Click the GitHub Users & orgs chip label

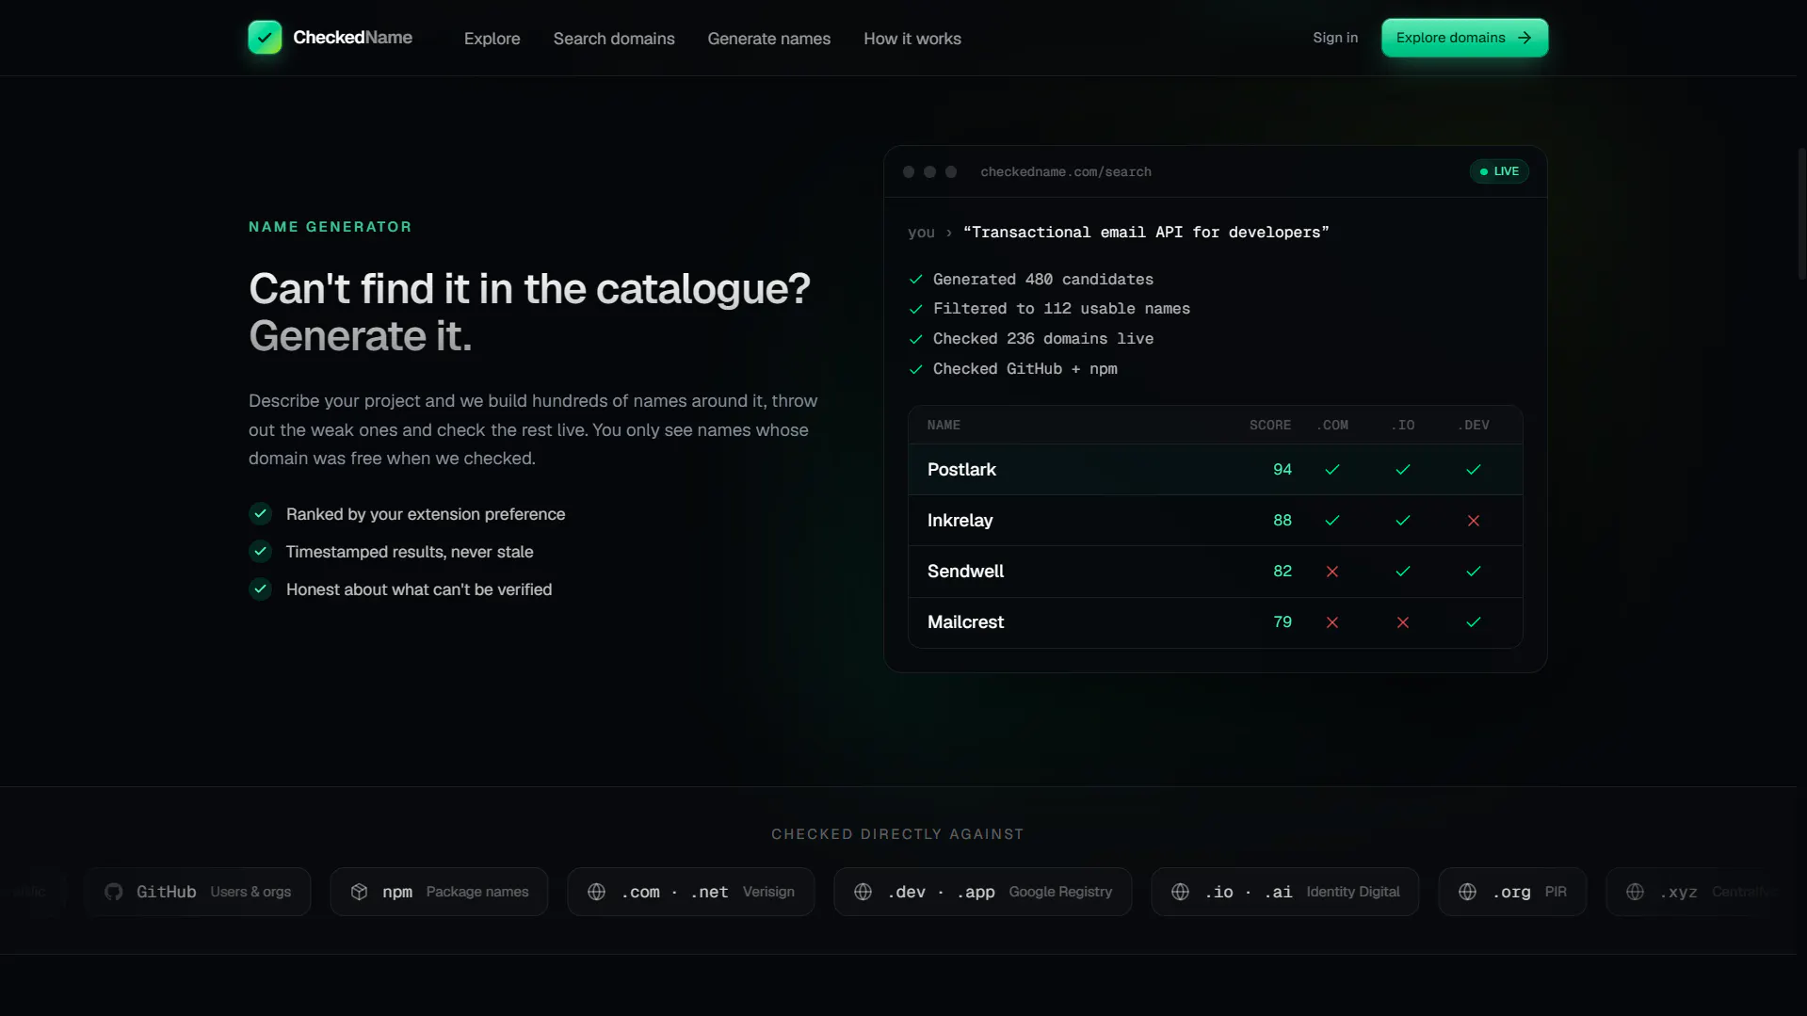(x=214, y=891)
